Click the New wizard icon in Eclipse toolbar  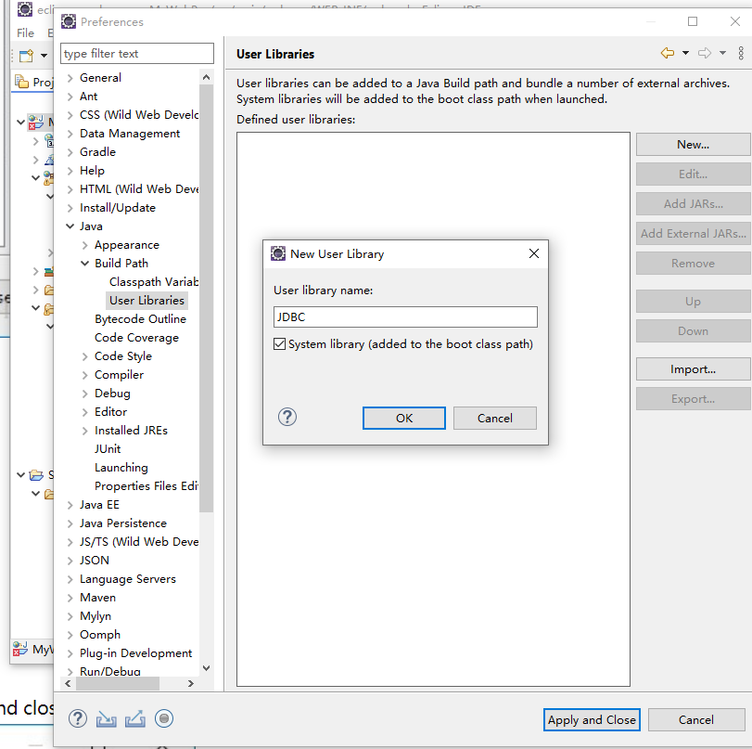tap(26, 56)
